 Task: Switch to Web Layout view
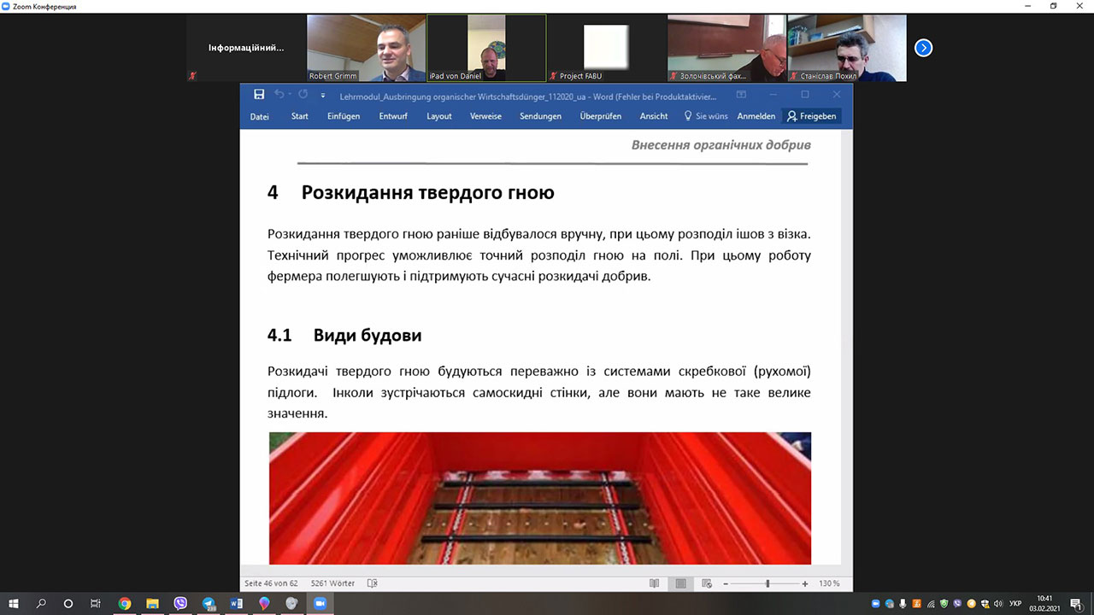pos(707,583)
